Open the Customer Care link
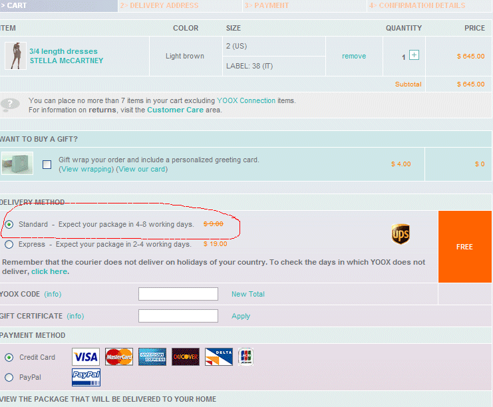This screenshot has width=493, height=407. pyautogui.click(x=175, y=110)
